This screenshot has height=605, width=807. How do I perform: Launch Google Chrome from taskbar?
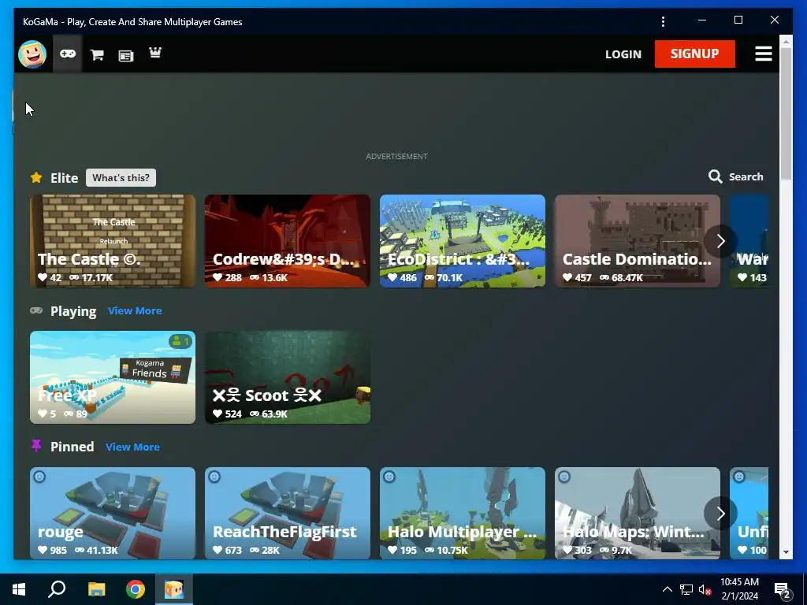click(x=136, y=589)
